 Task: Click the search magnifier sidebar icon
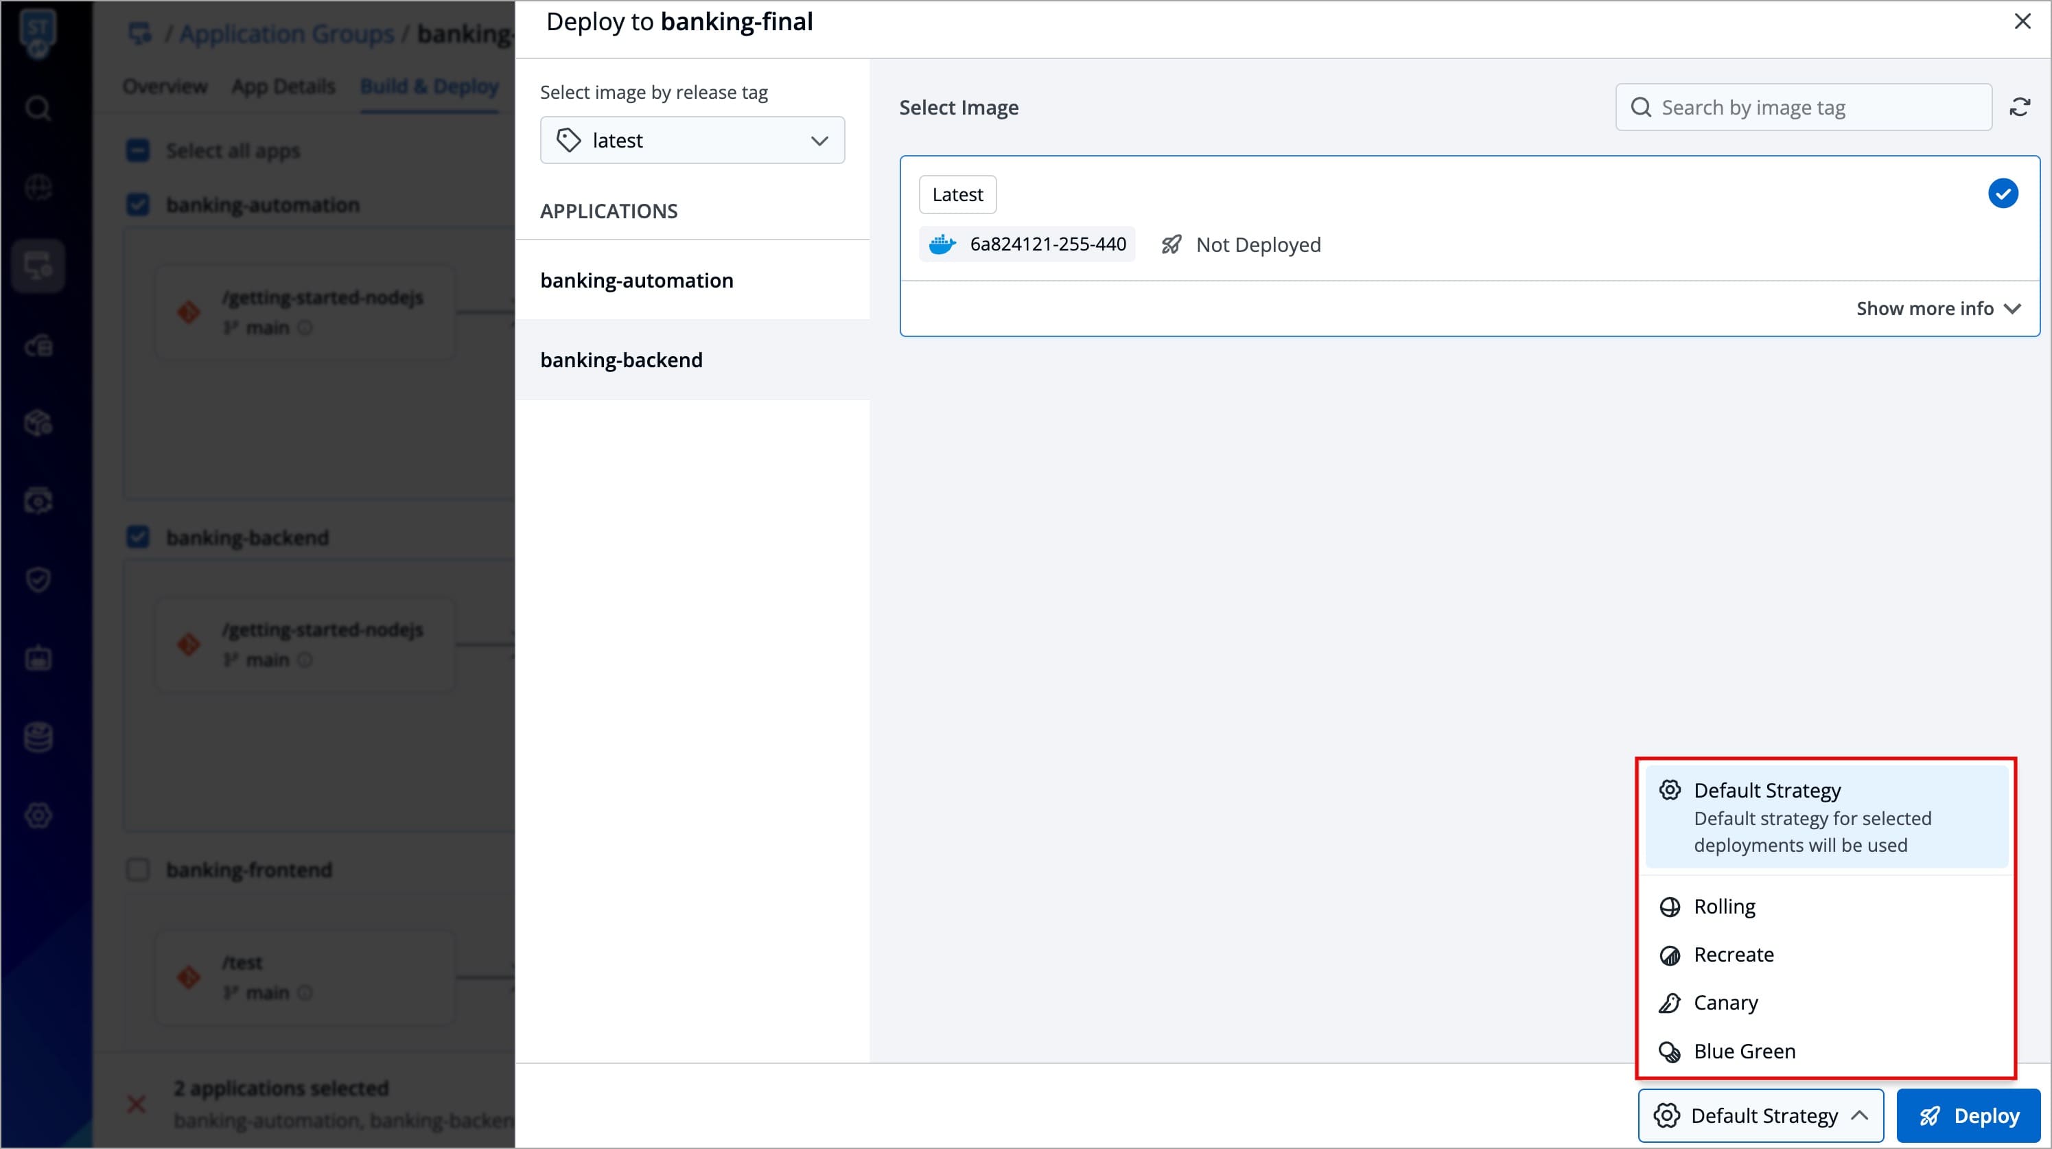[38, 108]
